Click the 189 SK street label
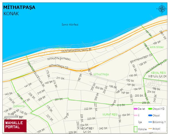The height and width of the screenshot is (136, 170). [x=143, y=63]
